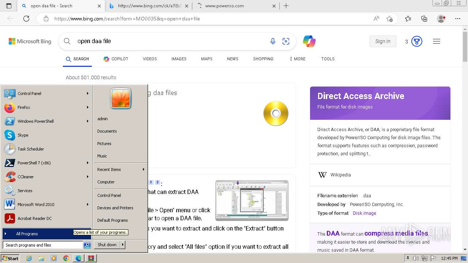Click the browser profile avatar
468x263 pixels.
(x=441, y=19)
